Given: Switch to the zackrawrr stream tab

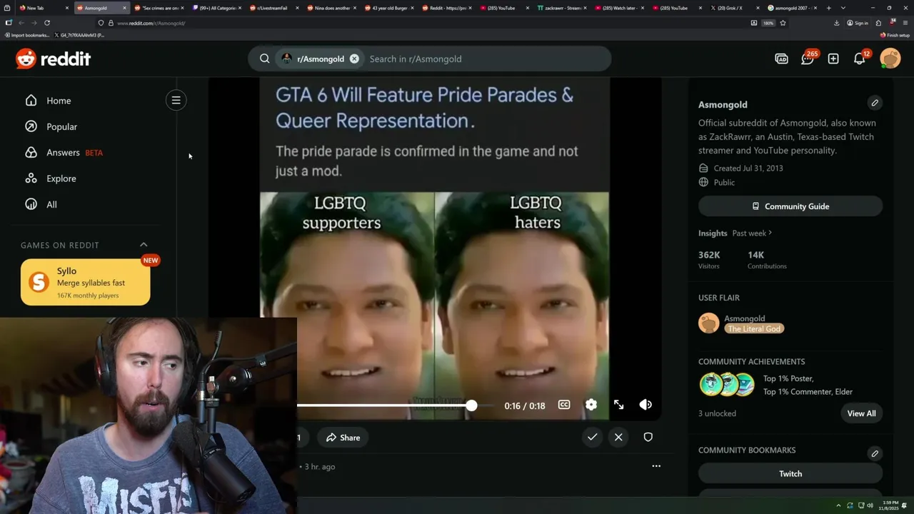Looking at the screenshot, I should tap(561, 8).
